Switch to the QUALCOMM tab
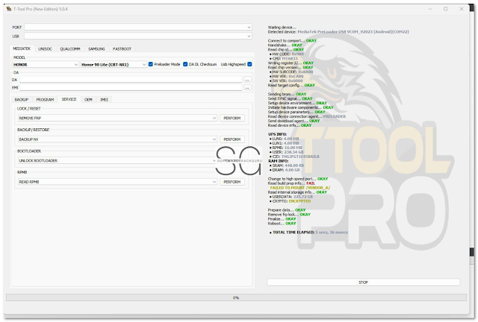This screenshot has width=478, height=322. (69, 48)
